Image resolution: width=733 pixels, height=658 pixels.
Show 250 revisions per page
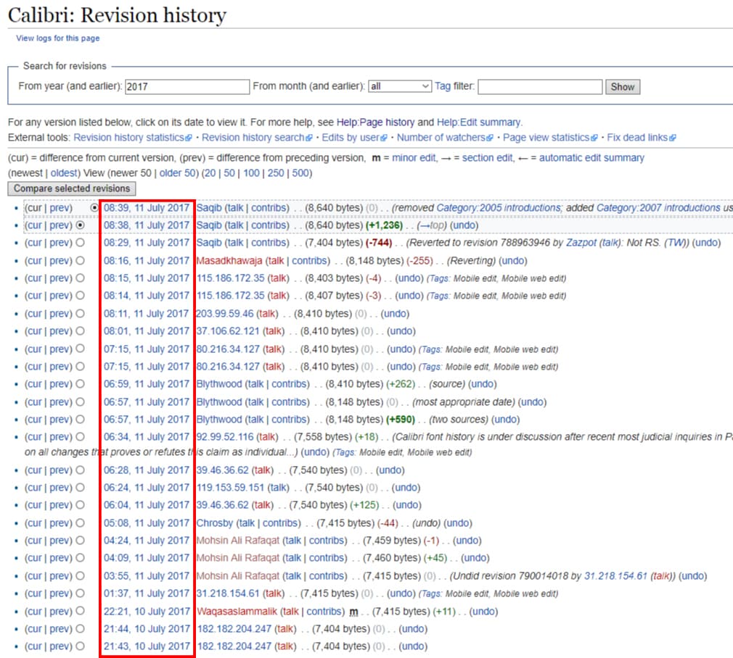(x=275, y=173)
